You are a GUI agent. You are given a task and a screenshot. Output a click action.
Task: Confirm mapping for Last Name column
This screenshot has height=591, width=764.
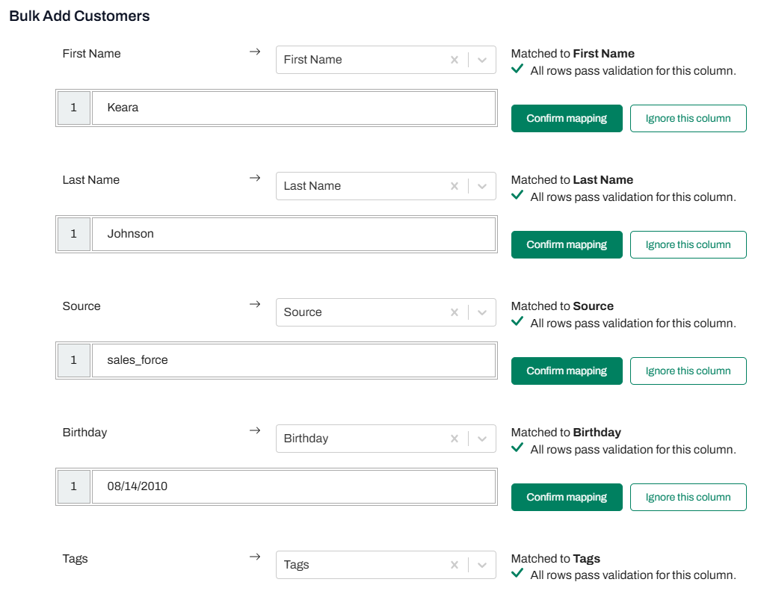pyautogui.click(x=567, y=244)
